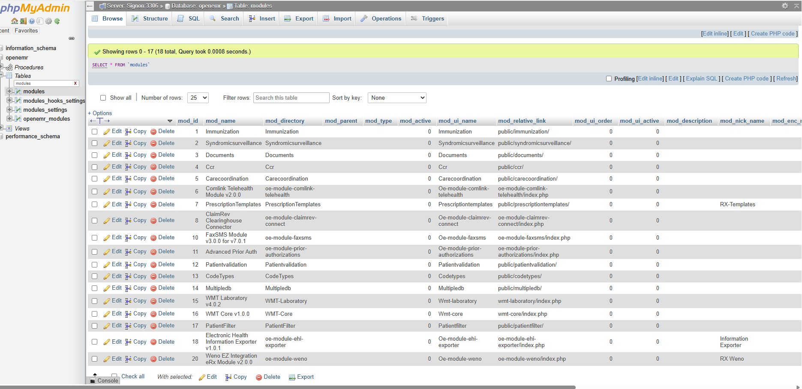Select the checkbox for the Immunization row

[95, 132]
